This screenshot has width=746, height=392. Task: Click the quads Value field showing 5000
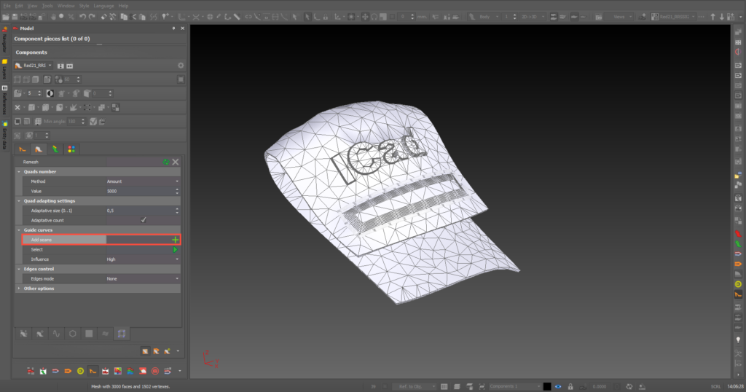142,191
